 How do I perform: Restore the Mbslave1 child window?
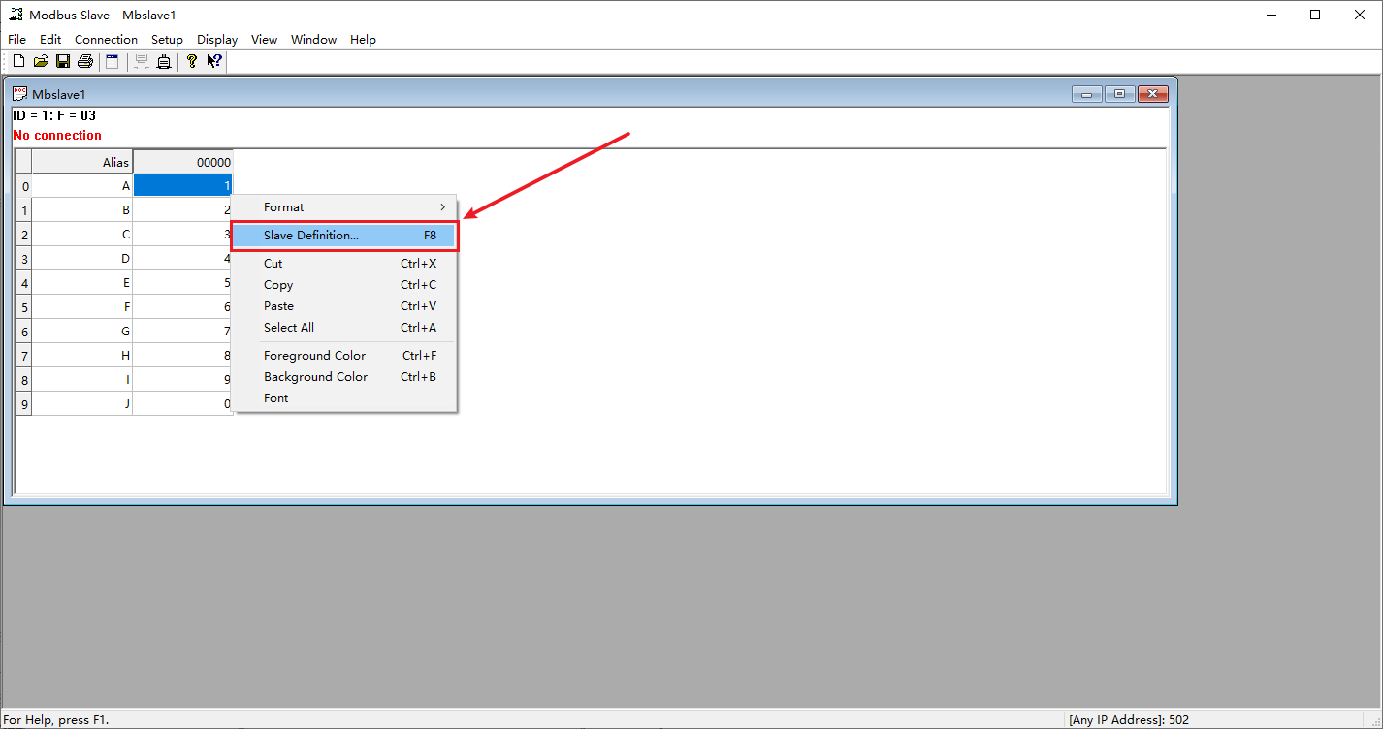pyautogui.click(x=1119, y=94)
